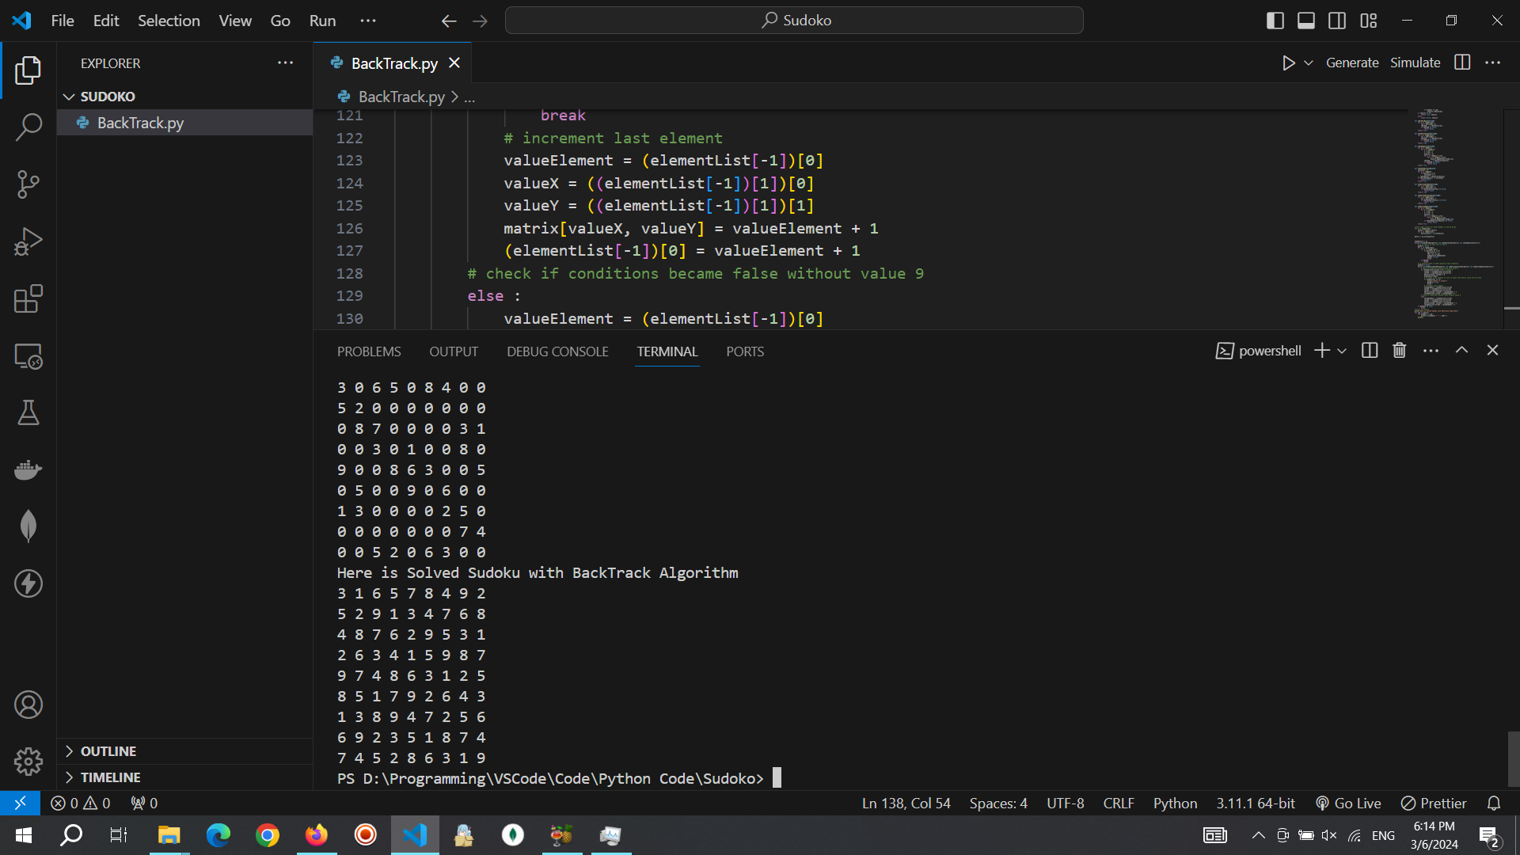The image size is (1520, 855).
Task: Close the BackTrack.py editor tab
Action: pyautogui.click(x=454, y=63)
